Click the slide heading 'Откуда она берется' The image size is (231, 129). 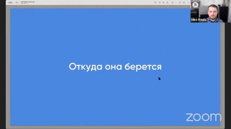pyautogui.click(x=115, y=67)
